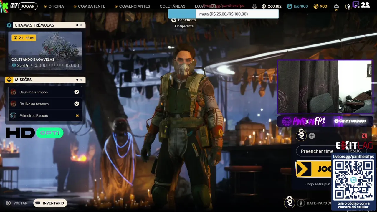The image size is (377, 212).
Task: Switch to the OFICINA tab
Action: pos(56,6)
